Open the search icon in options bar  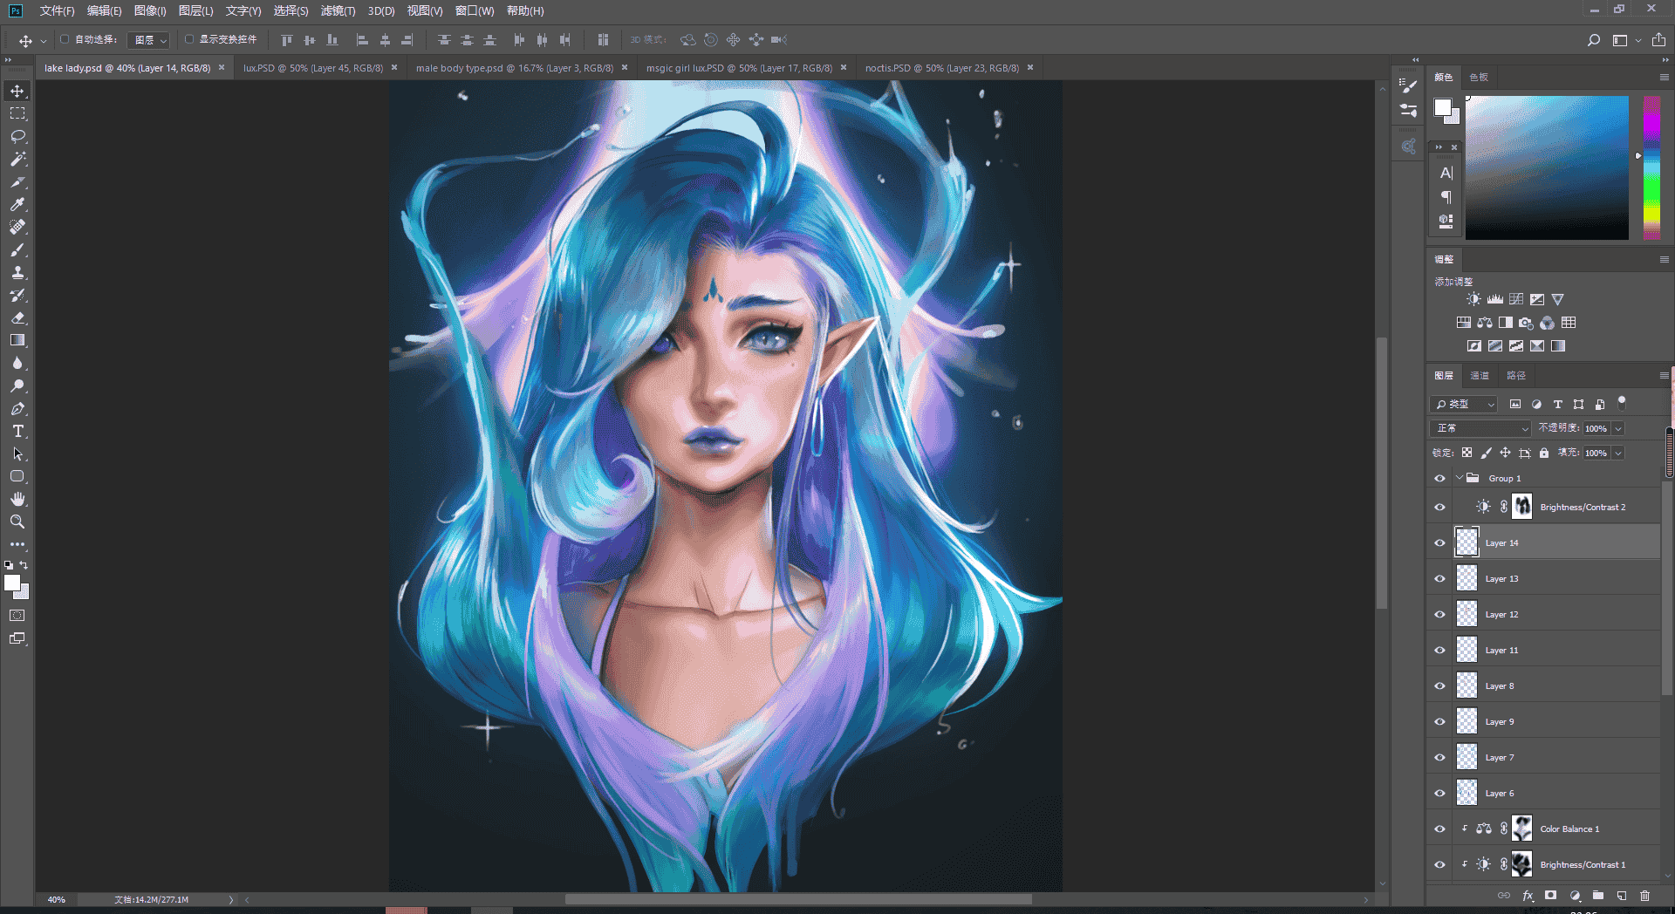(1593, 40)
